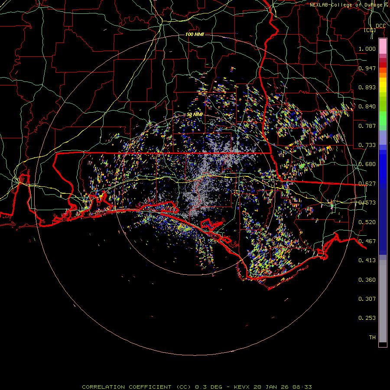
Task: Click the DCC label above the color scale
Action: [x=380, y=26]
